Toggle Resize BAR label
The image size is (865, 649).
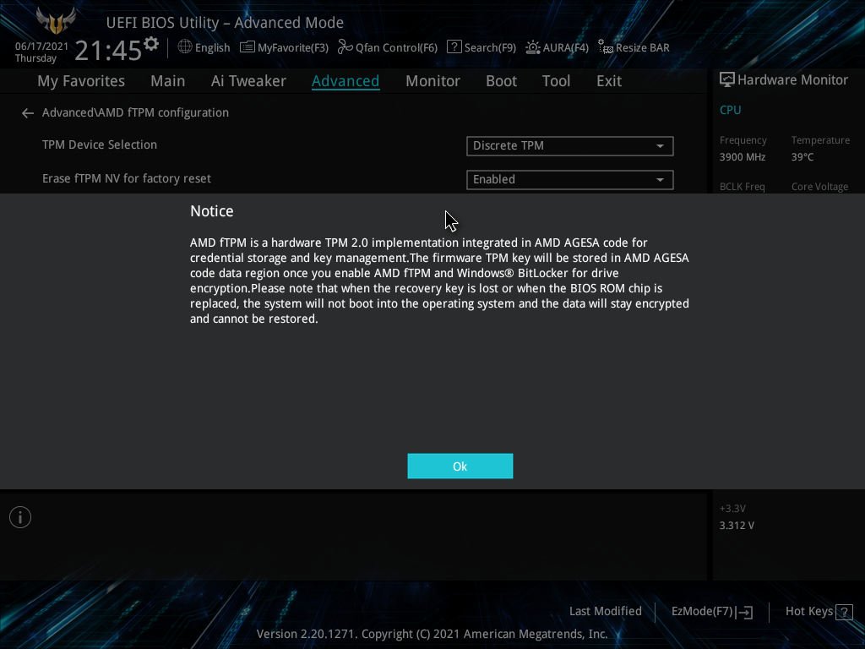(643, 48)
